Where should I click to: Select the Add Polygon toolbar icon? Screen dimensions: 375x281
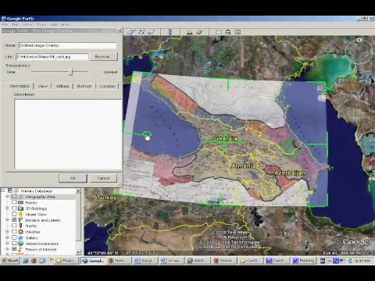(x=130, y=32)
